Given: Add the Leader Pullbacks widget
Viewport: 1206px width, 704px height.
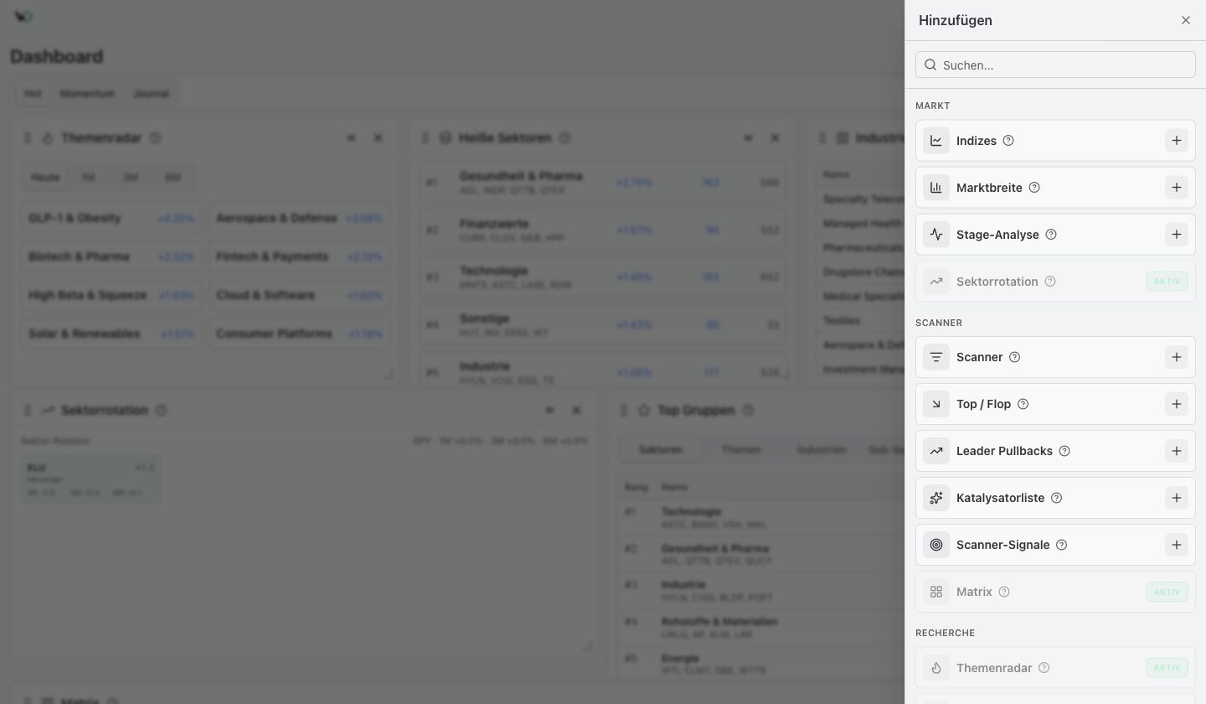Looking at the screenshot, I should tap(1176, 451).
